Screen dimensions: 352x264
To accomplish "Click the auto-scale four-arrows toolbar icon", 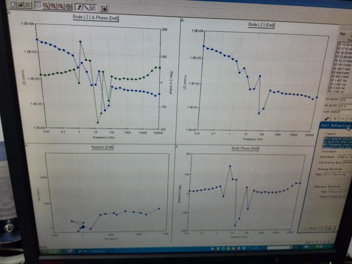I will 69,7.
